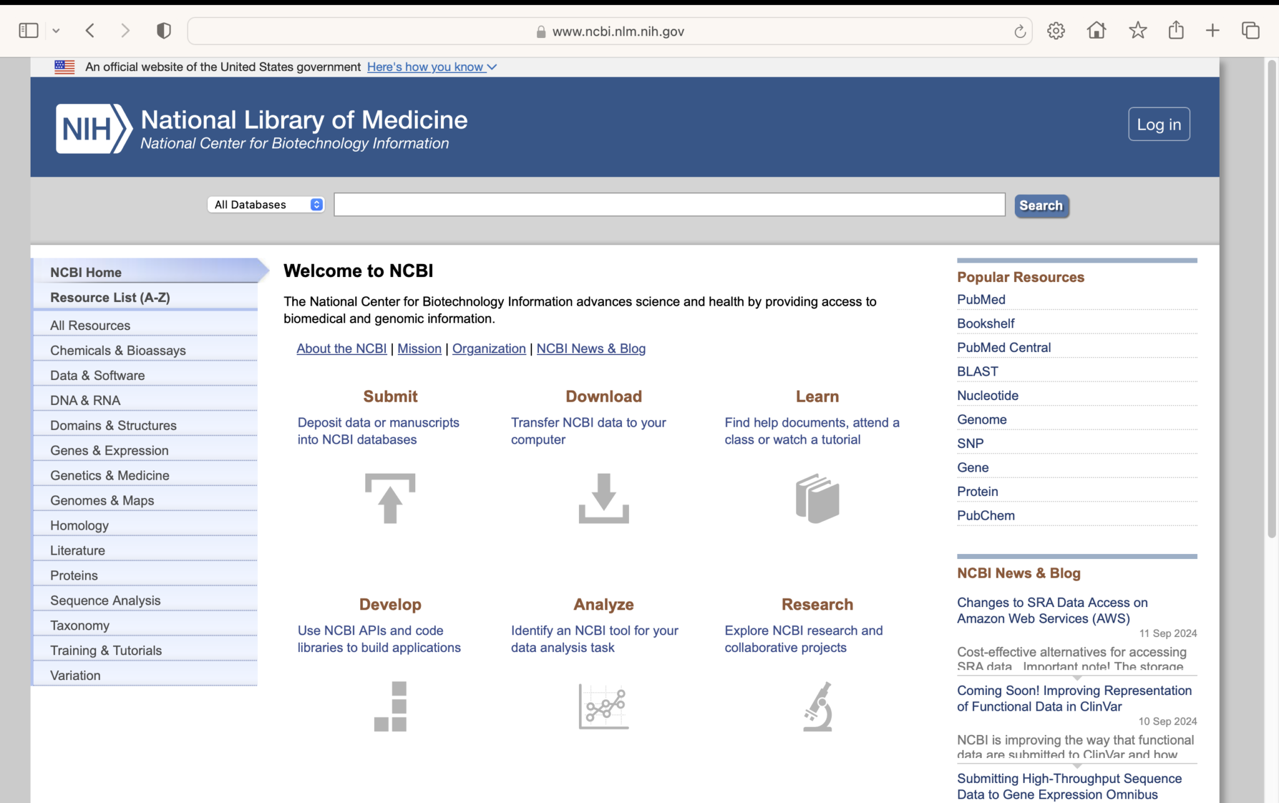Click the shield privacy icon
The width and height of the screenshot is (1279, 803).
tap(162, 30)
